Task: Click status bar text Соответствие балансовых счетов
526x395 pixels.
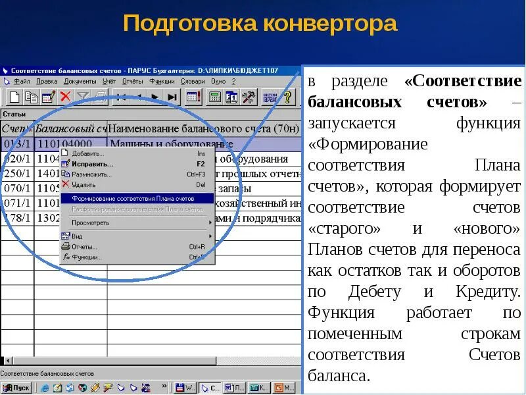Action: coord(47,373)
